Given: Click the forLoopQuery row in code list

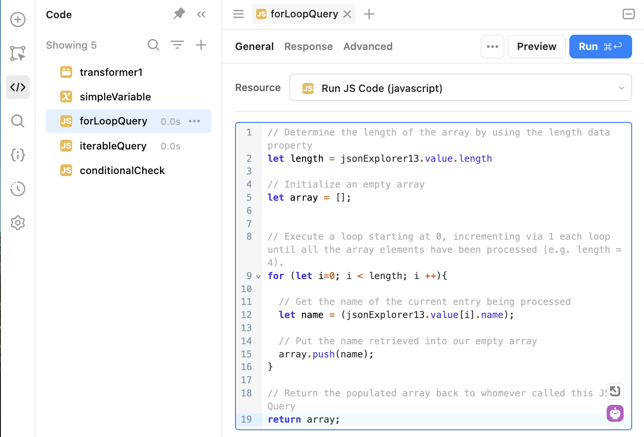Looking at the screenshot, I should coord(129,121).
